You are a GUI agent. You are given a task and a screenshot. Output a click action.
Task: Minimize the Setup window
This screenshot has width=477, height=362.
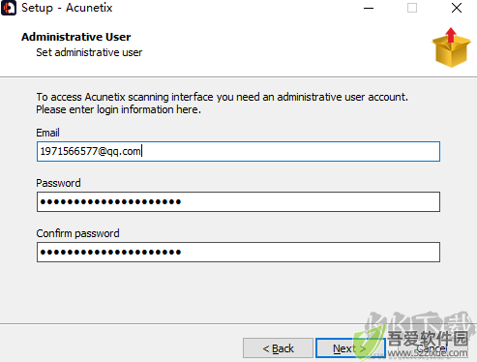point(369,8)
